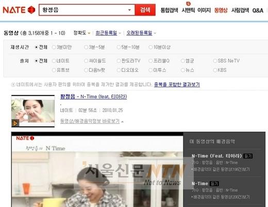Viewport: 268px width, 207px height.
Task: Select 다음tv팟 source filter
Action: pyautogui.click(x=86, y=70)
